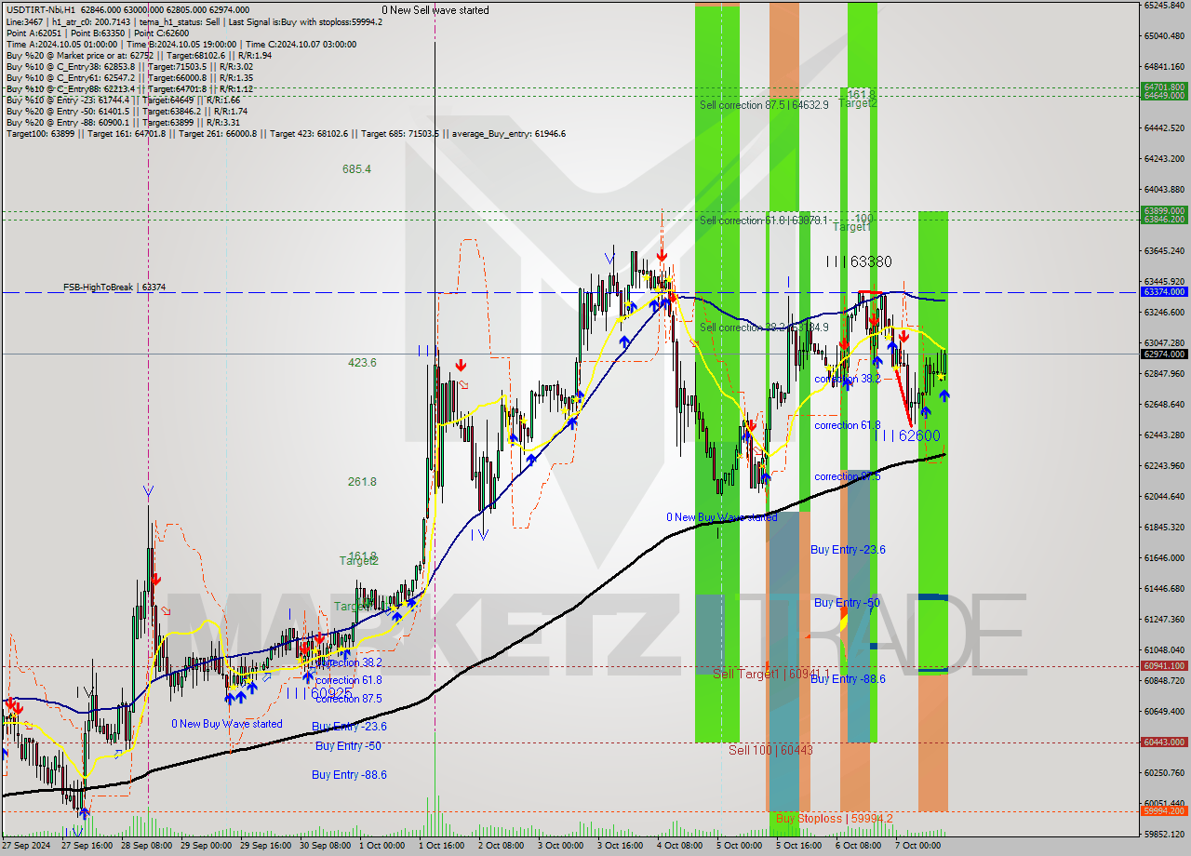Viewport: 1191px width, 856px height.
Task: Click the 64043.880 price scale value
Action: [x=1164, y=189]
